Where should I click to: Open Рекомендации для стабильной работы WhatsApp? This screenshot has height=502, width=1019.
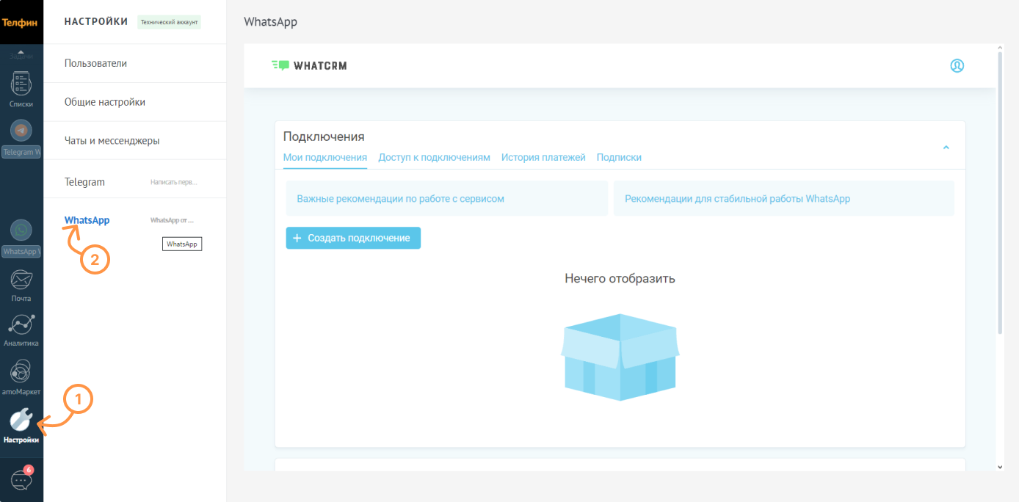(x=784, y=198)
